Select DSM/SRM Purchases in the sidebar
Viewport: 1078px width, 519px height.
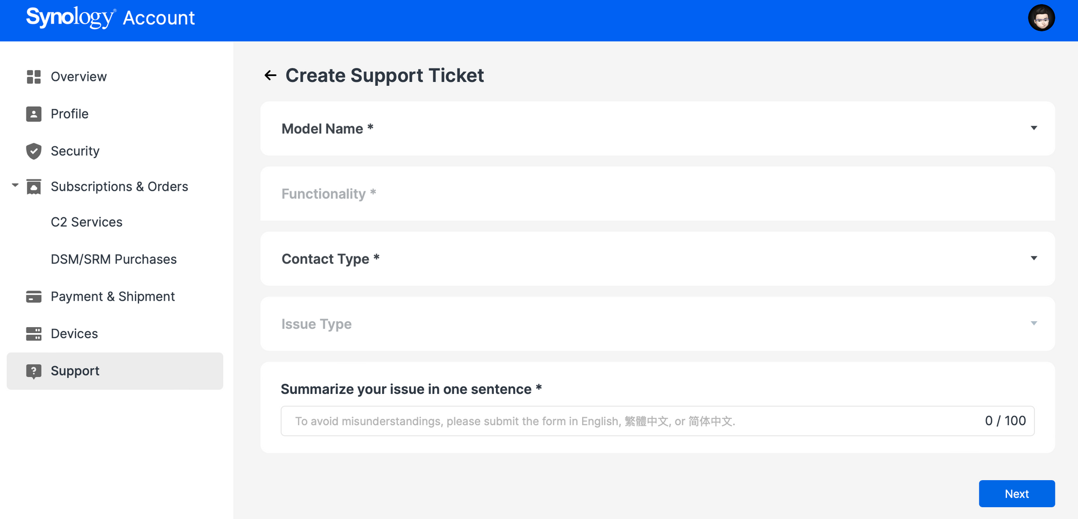coord(114,259)
